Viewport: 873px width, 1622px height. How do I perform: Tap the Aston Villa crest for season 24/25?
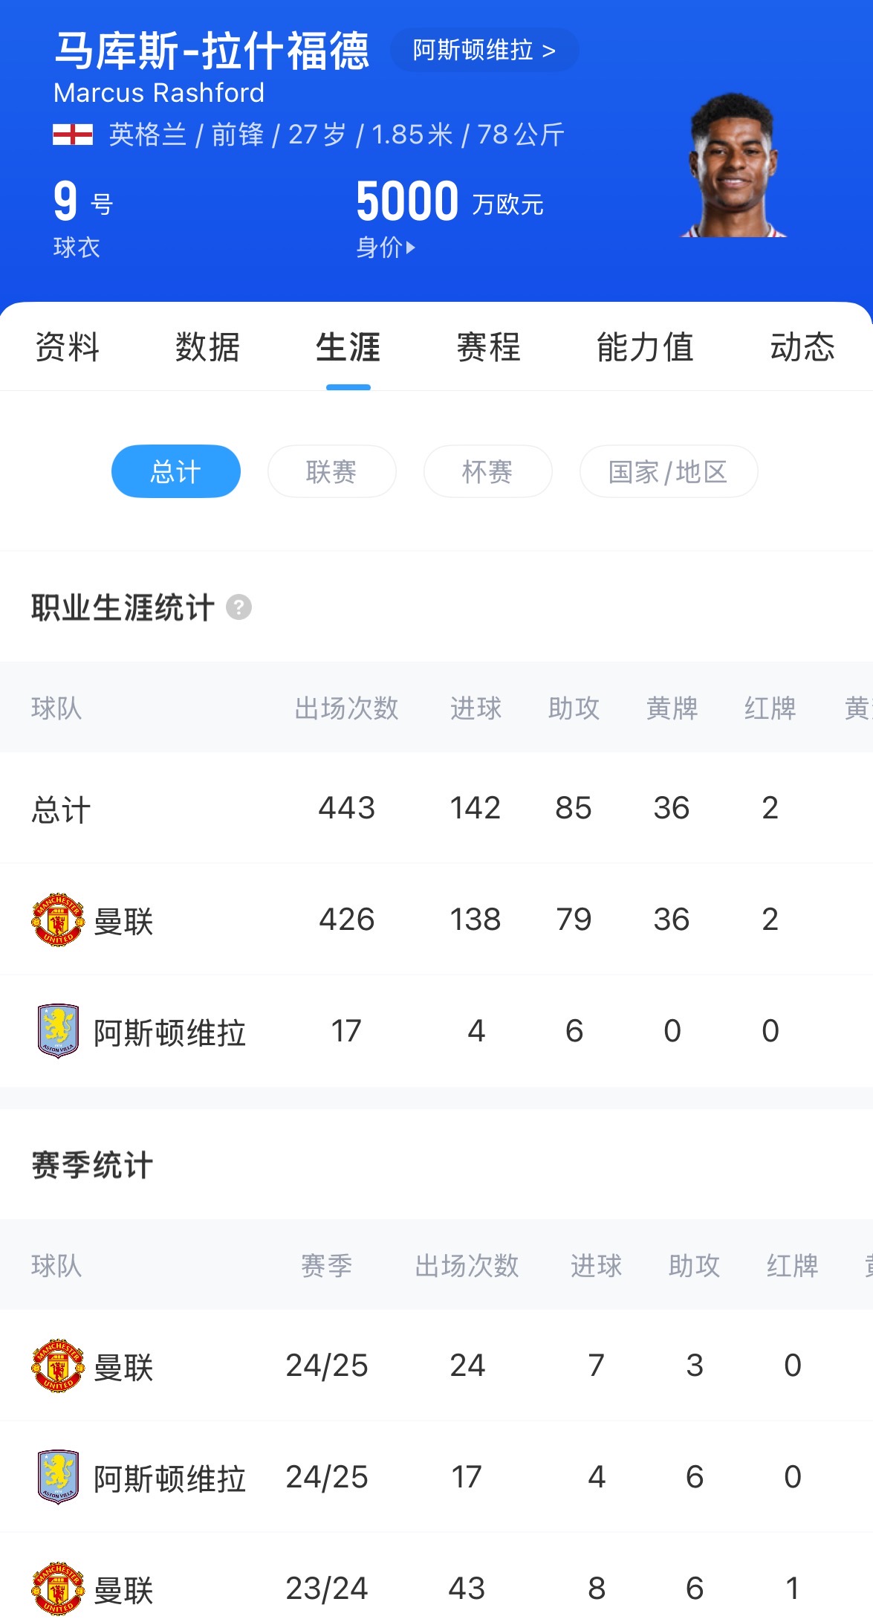coord(58,1477)
